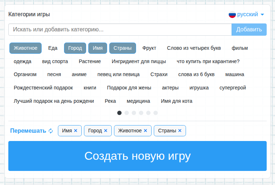Screen dimensions: 275x185
Task: Click Создать новую игру button
Action: (x=137, y=156)
